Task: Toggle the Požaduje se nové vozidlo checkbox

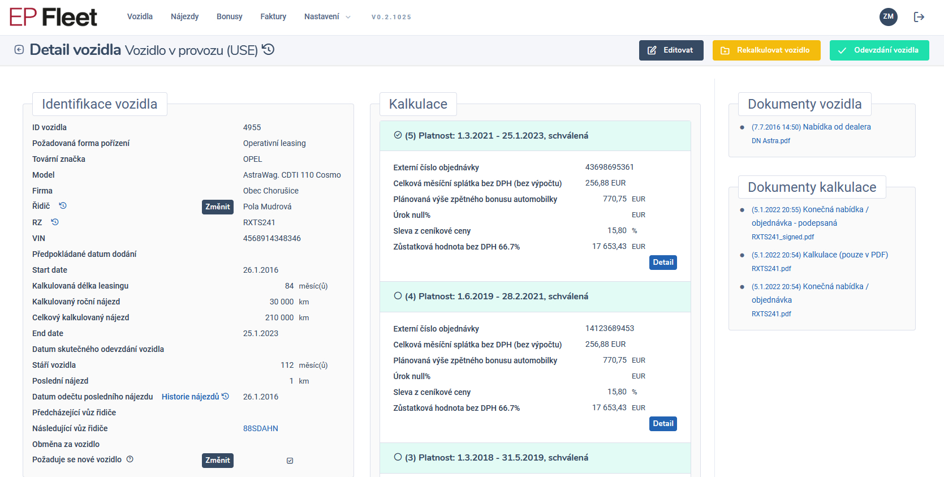Action: click(290, 461)
